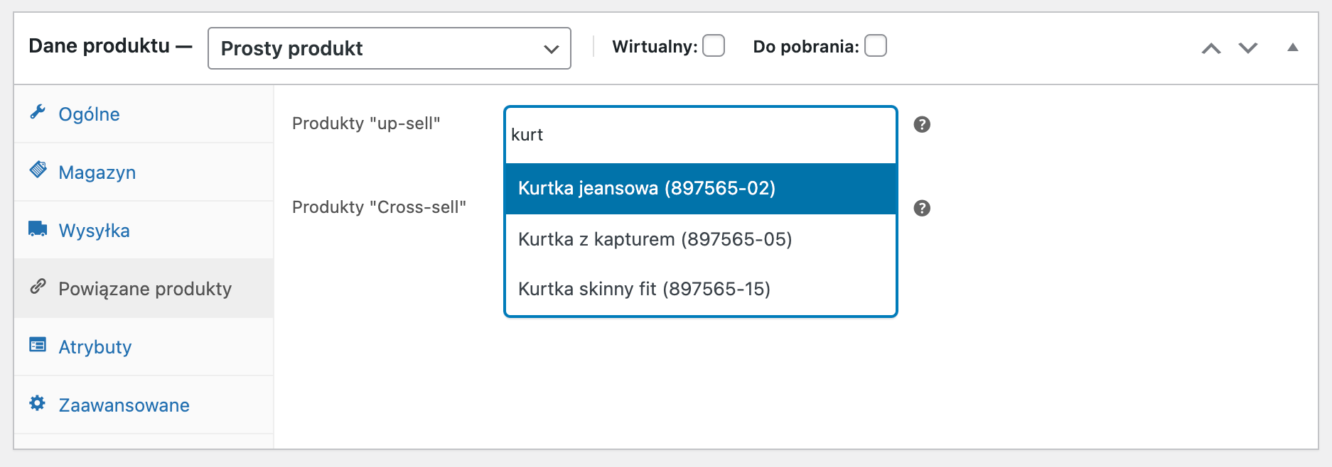Move the product data panel down
1332x467 pixels.
pos(1248,48)
